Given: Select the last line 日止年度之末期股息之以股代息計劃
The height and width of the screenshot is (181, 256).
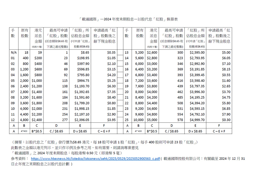Looking at the screenshot, I should click(42, 164).
